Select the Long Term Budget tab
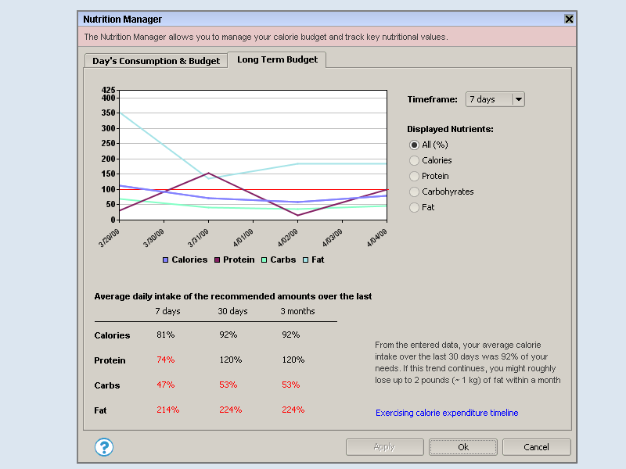The width and height of the screenshot is (626, 469). (277, 59)
